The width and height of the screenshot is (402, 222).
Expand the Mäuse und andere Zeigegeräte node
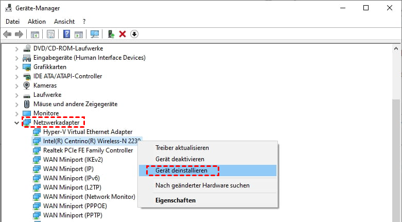(16, 104)
